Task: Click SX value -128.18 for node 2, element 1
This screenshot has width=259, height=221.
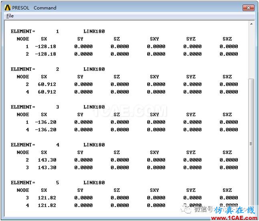Action: tap(46, 54)
